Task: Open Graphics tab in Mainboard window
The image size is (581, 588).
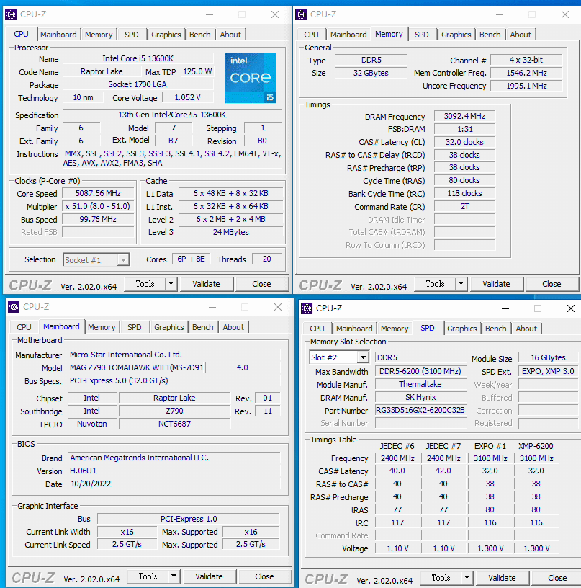Action: coord(169,327)
